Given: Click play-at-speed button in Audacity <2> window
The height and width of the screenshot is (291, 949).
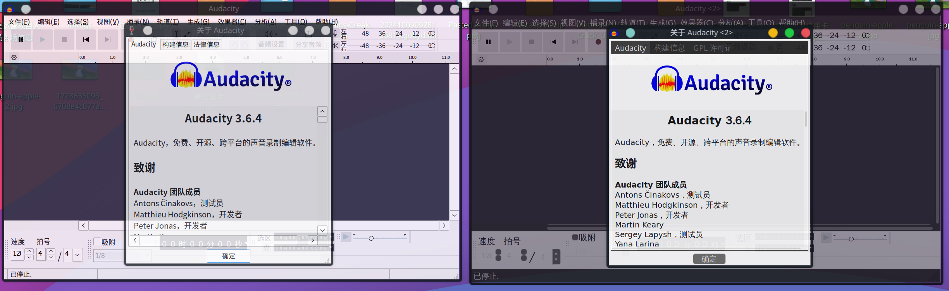Looking at the screenshot, I should coord(827,238).
